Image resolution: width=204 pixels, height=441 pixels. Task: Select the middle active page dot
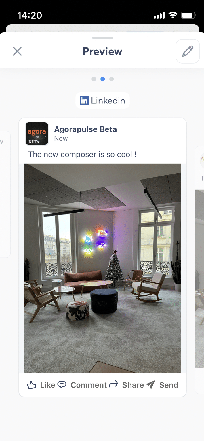tap(103, 79)
